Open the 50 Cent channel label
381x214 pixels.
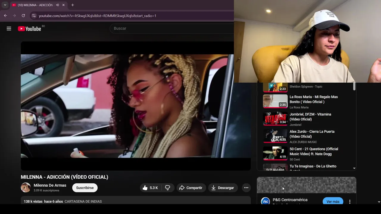click(x=295, y=160)
